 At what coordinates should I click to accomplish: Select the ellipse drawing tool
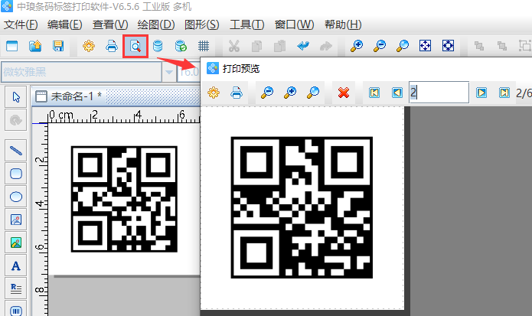click(15, 197)
